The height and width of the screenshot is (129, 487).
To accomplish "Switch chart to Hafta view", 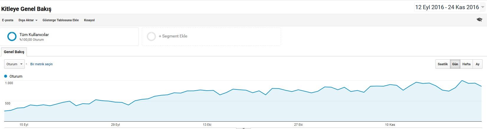I will 466,64.
